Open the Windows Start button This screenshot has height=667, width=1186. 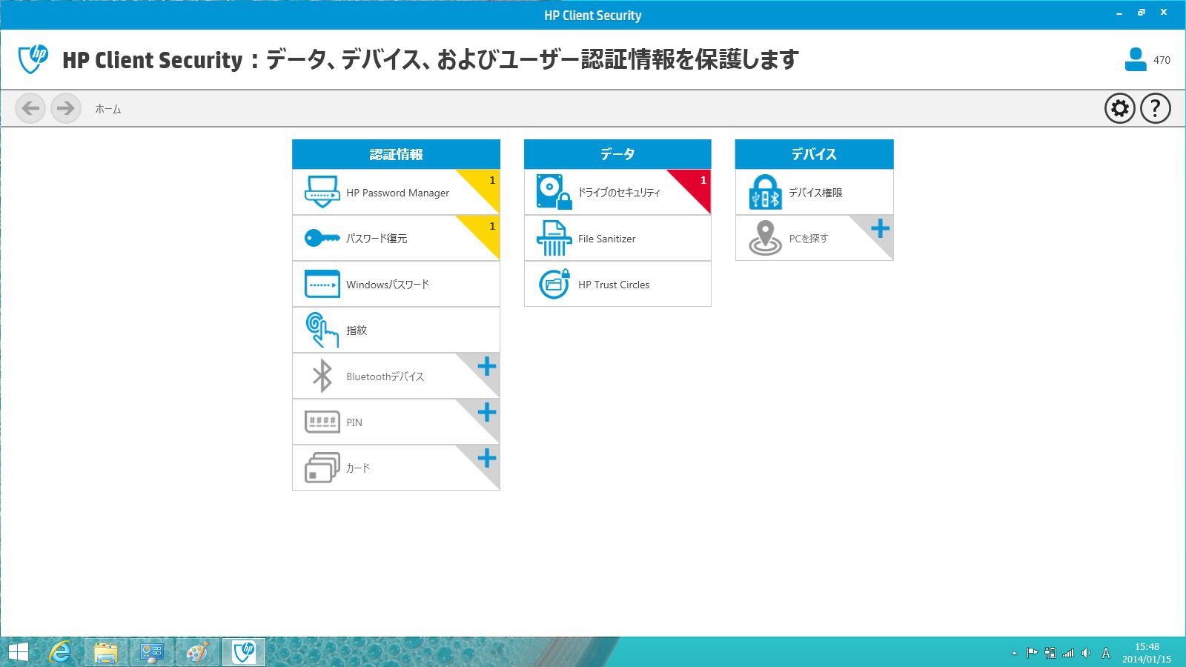(x=18, y=652)
